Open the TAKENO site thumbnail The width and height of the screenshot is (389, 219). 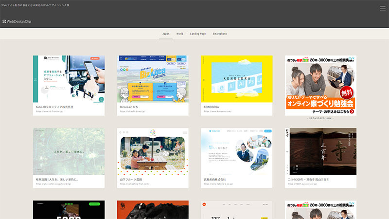tap(236, 151)
